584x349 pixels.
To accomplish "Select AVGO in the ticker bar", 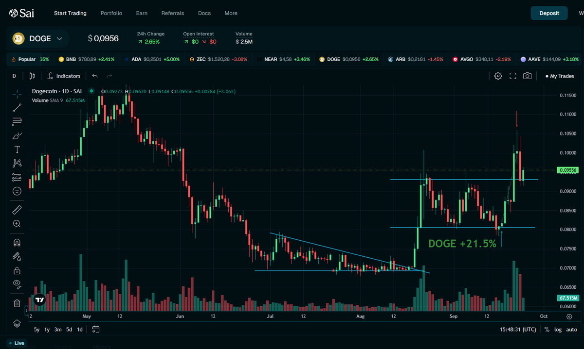I will (x=481, y=59).
